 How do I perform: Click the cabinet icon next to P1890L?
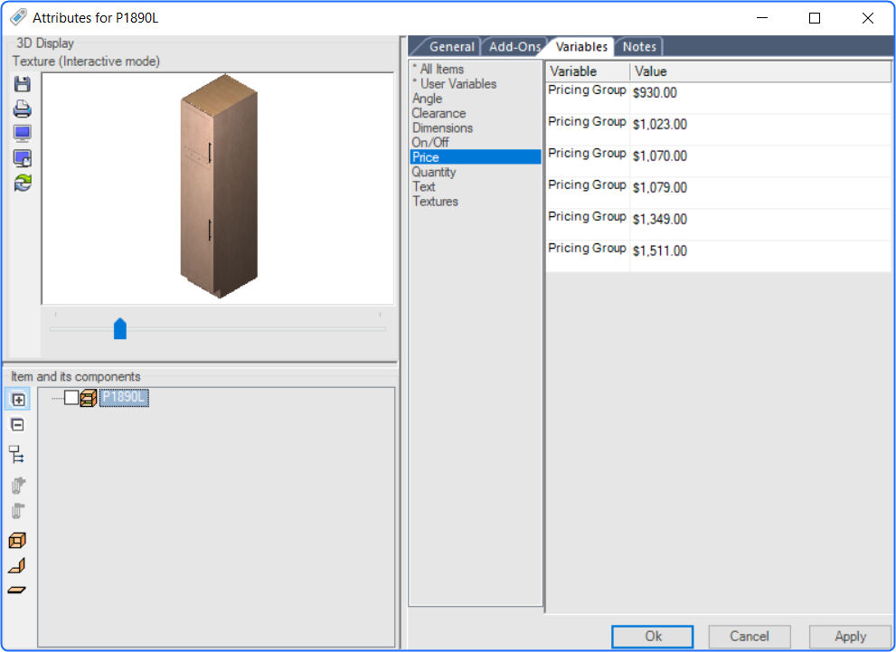click(x=89, y=398)
